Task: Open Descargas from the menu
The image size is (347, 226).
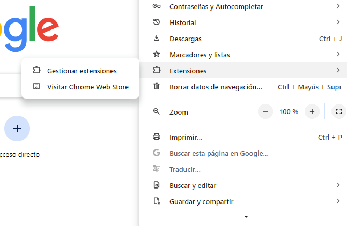Action: click(243, 39)
